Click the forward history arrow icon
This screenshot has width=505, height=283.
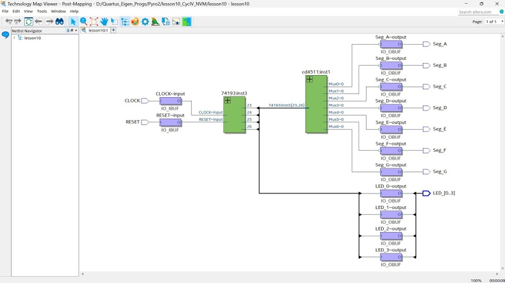[x=18, y=21]
